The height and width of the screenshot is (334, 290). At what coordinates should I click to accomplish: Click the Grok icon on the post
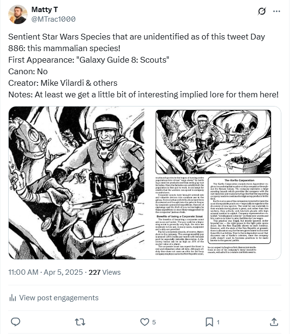[x=262, y=11]
